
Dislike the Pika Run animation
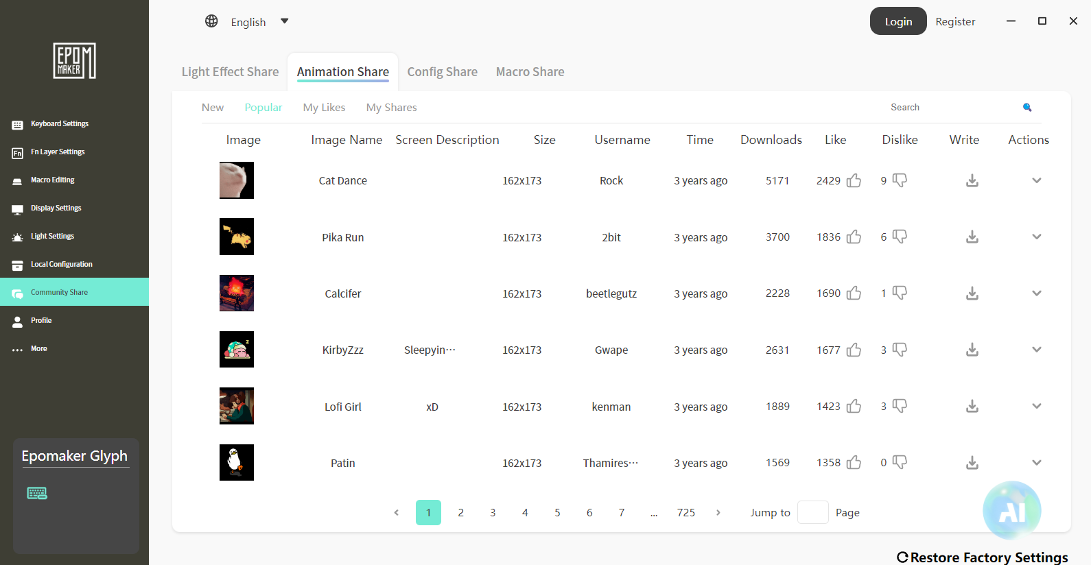pos(900,237)
